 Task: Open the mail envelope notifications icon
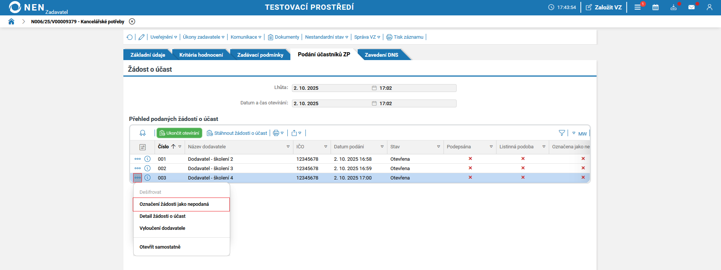click(x=691, y=7)
